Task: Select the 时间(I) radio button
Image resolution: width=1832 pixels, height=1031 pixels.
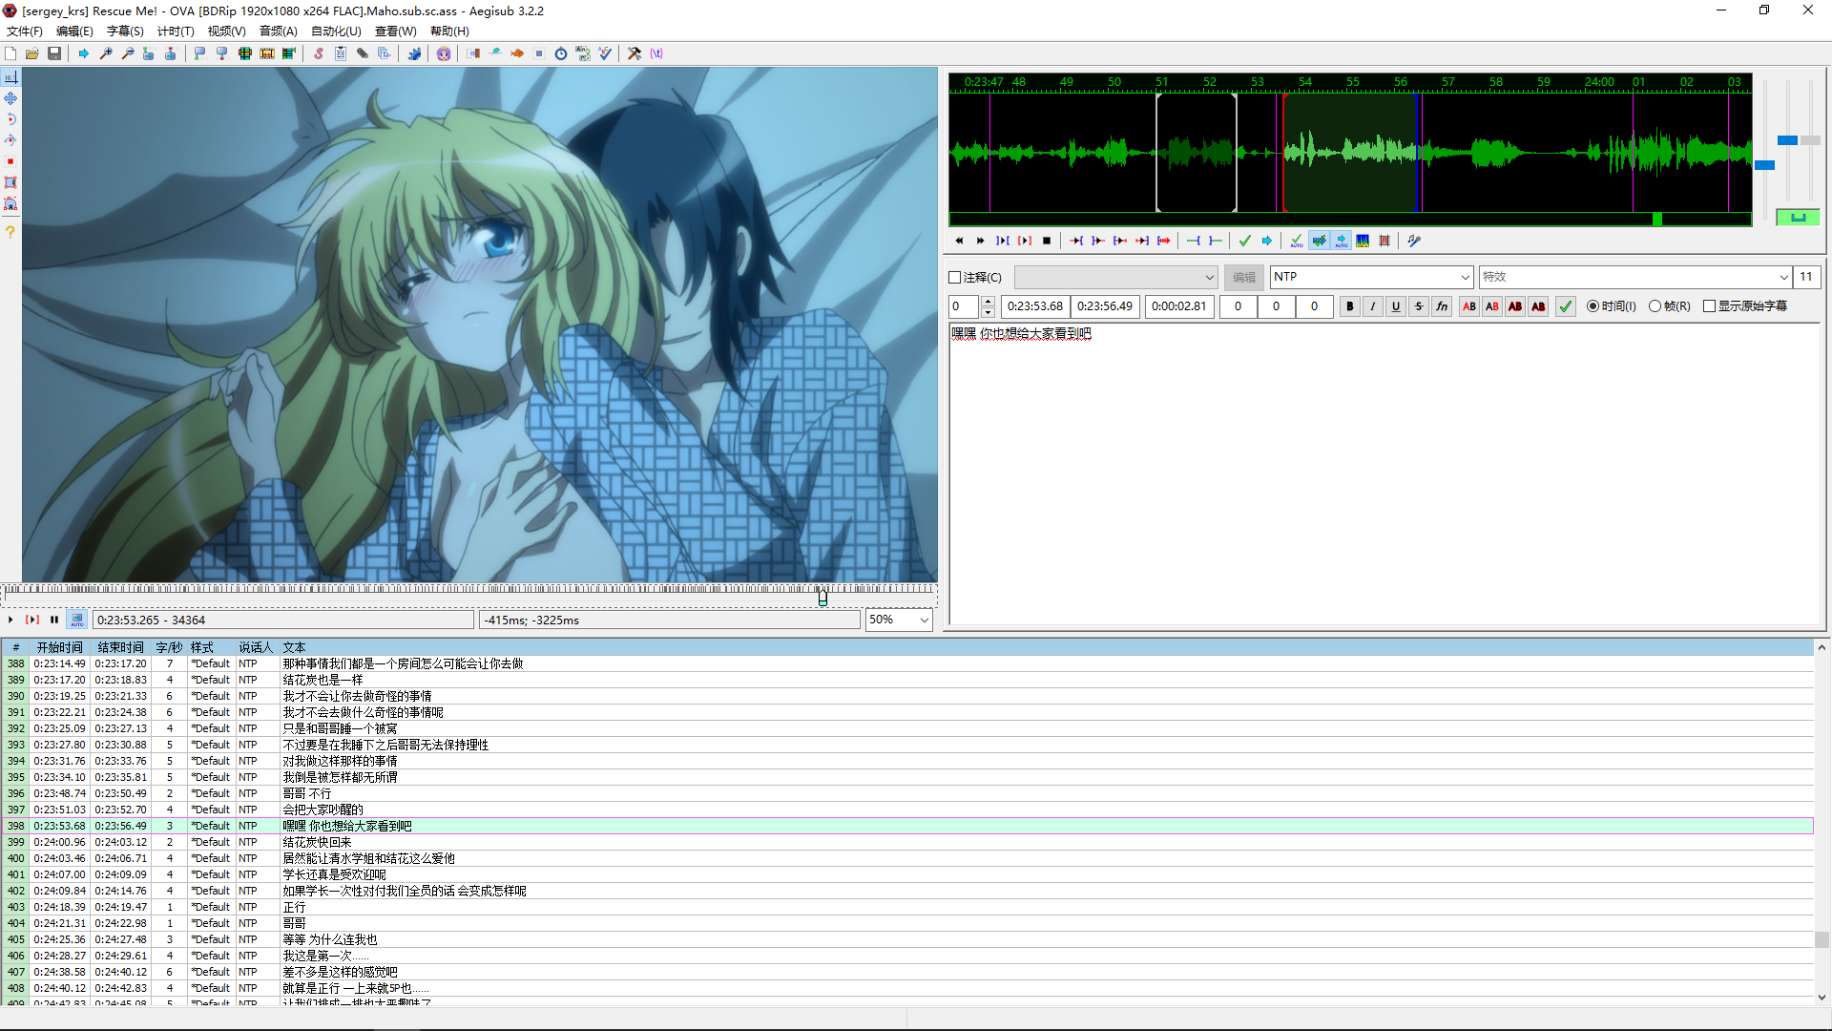Action: pyautogui.click(x=1593, y=306)
